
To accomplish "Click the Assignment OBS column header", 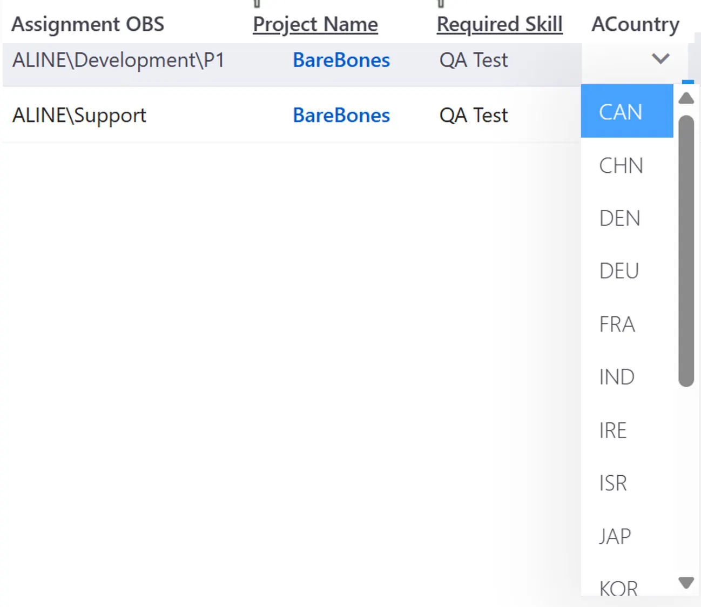I will coord(88,24).
